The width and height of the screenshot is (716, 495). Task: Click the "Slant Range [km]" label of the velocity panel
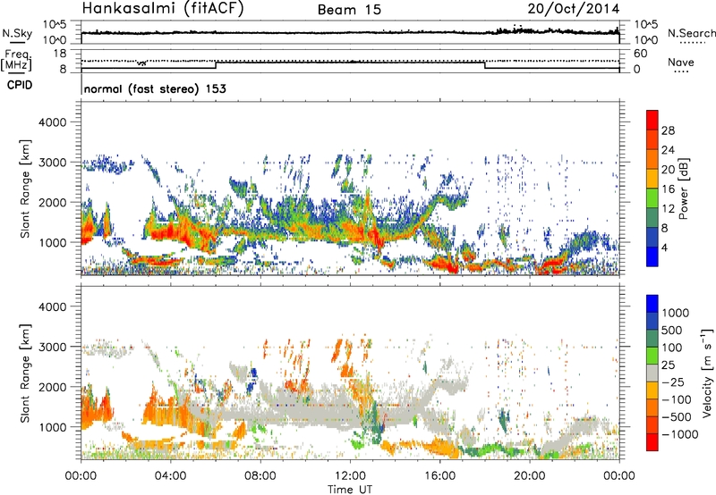tap(25, 373)
